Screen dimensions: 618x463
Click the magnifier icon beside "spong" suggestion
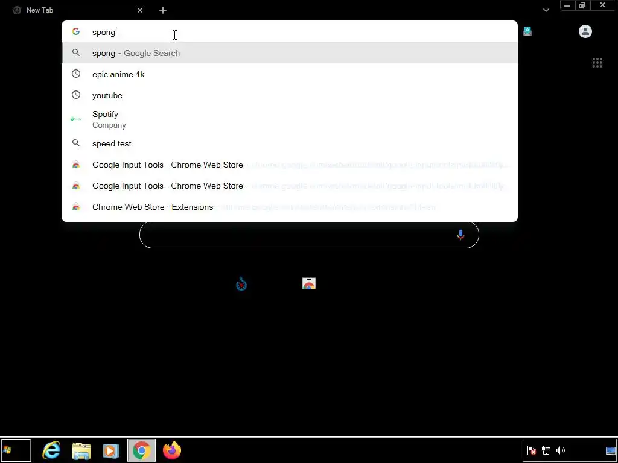click(x=76, y=53)
